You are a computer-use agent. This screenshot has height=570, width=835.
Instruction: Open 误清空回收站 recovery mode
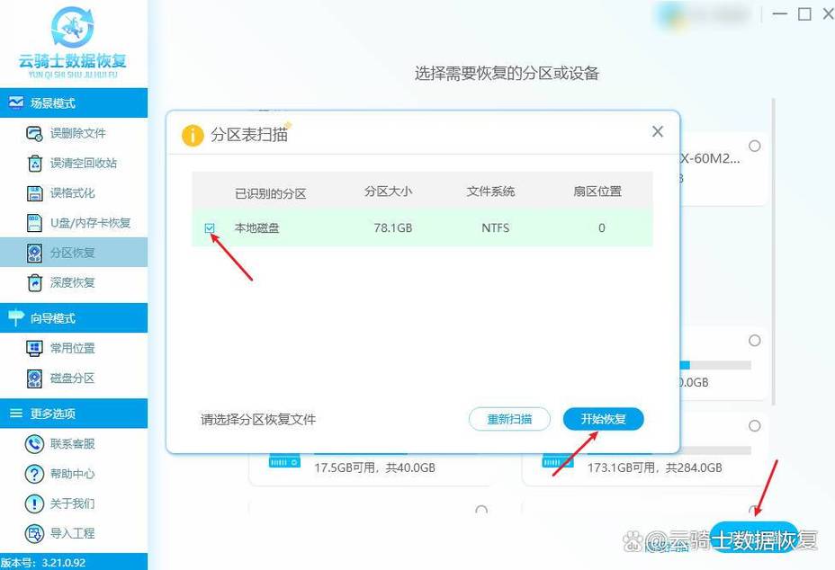74,164
